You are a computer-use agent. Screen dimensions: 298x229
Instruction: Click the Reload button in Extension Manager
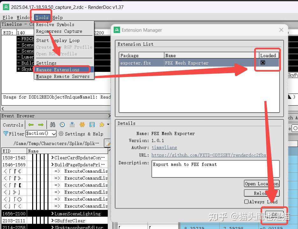click(261, 193)
